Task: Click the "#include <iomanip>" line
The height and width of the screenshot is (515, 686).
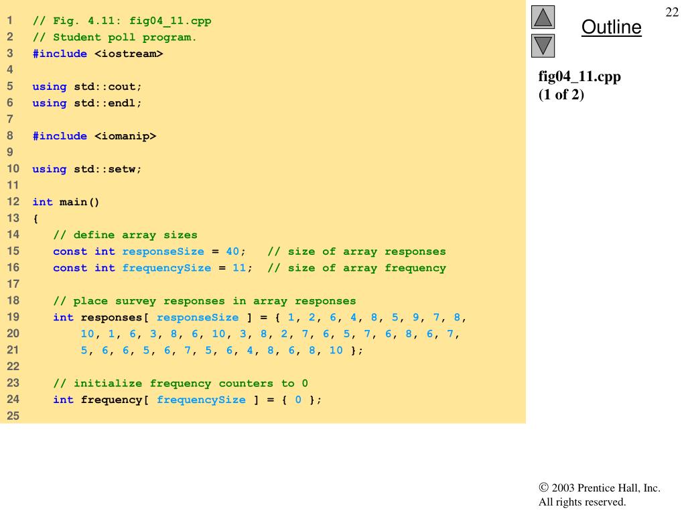Action: pos(94,136)
